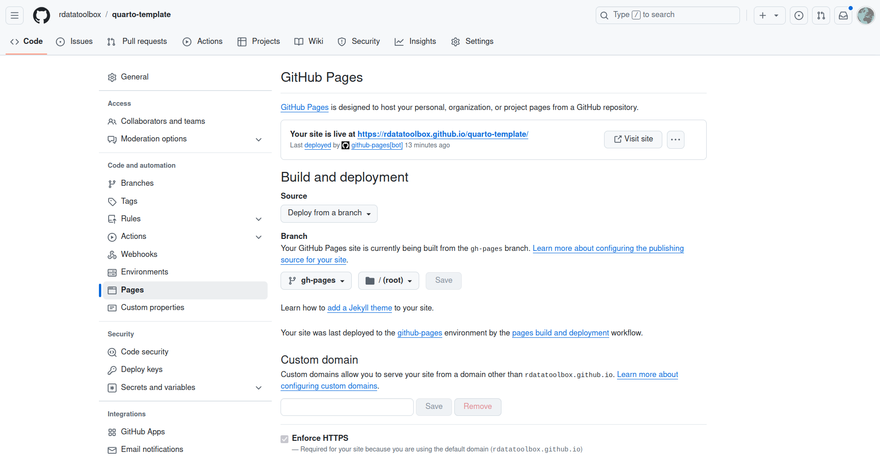Open the / (root) folder dropdown
The image size is (880, 463).
pos(389,280)
